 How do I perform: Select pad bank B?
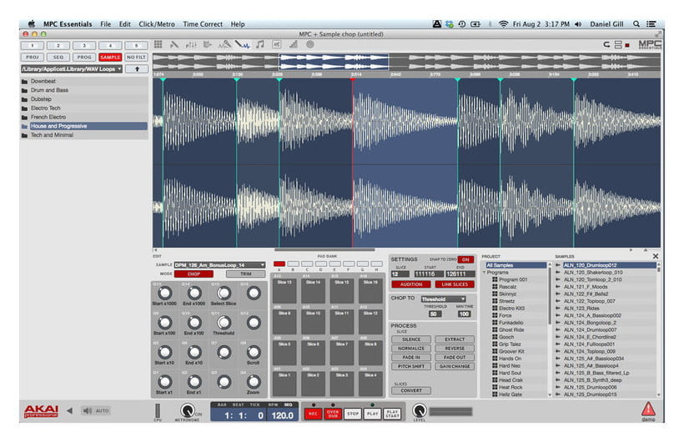click(293, 264)
